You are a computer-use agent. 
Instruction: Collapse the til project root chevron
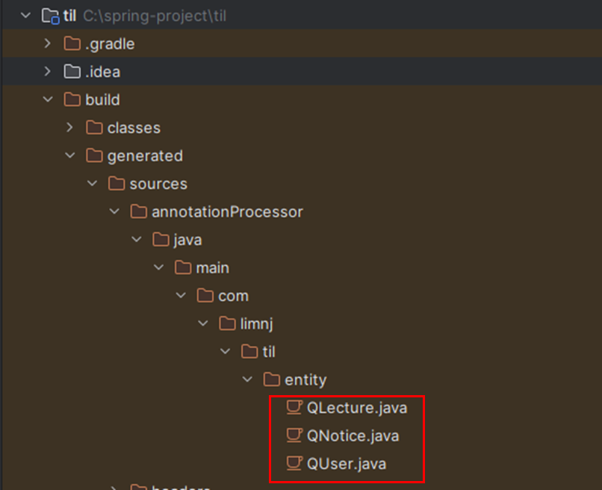(x=25, y=16)
